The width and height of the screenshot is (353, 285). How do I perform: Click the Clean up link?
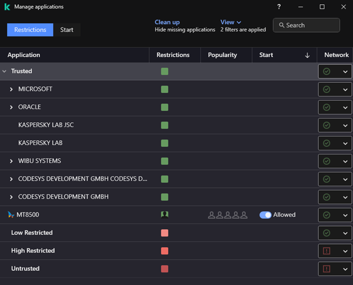point(167,22)
